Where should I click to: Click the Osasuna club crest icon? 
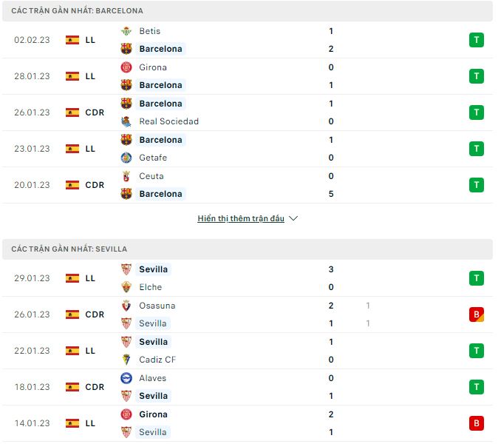[126, 306]
